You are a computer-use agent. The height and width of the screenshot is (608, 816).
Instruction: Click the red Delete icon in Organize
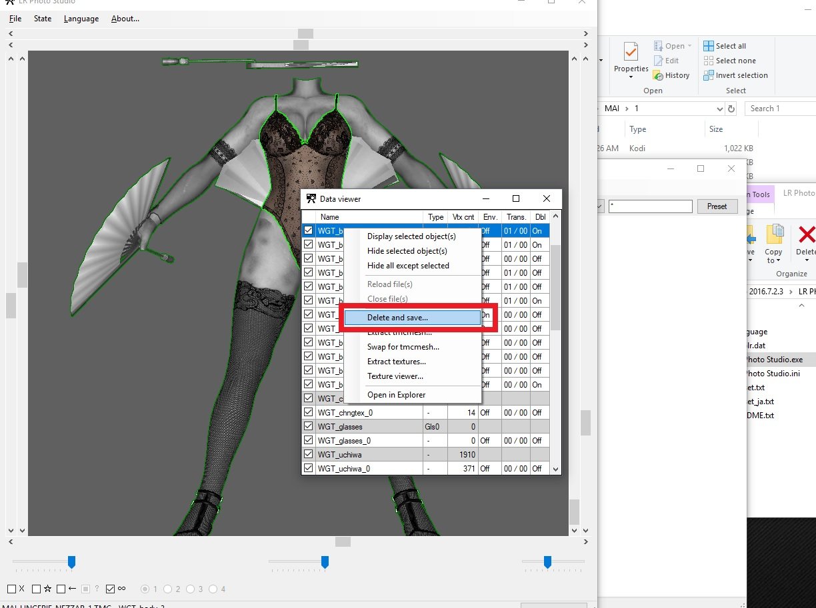tap(807, 234)
